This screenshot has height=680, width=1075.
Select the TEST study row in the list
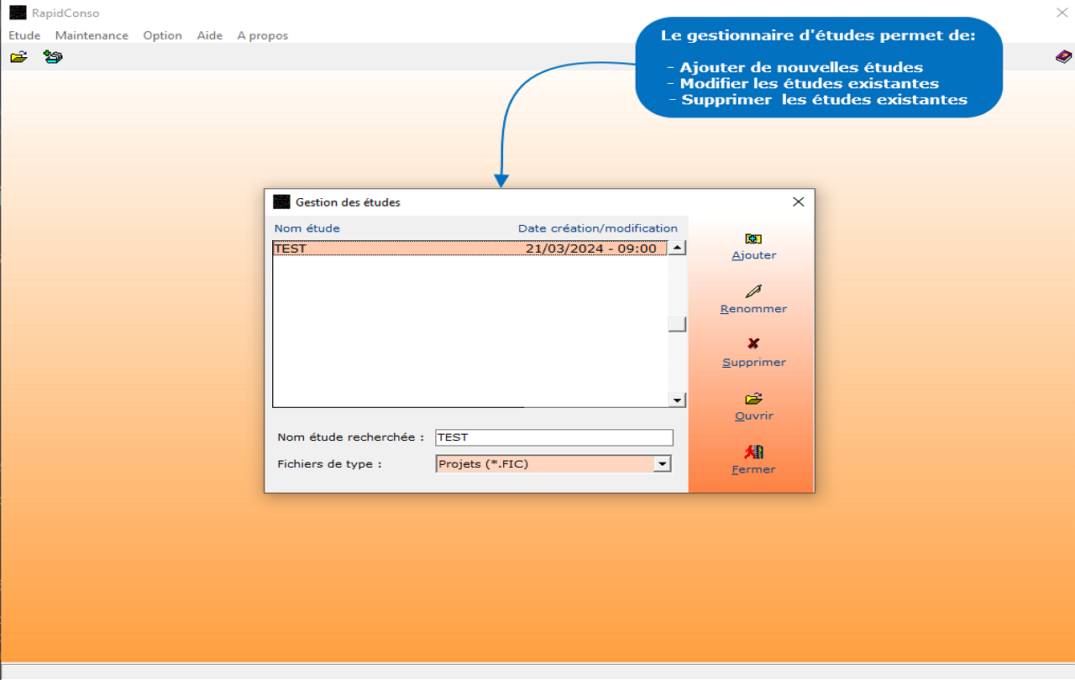470,248
